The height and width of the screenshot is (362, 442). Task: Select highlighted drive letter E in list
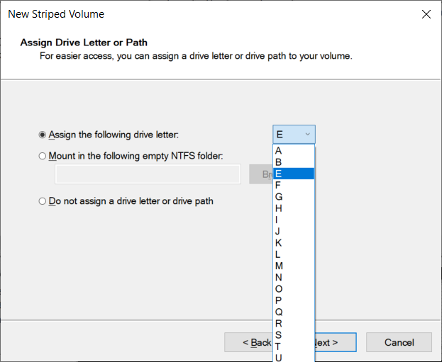(294, 174)
